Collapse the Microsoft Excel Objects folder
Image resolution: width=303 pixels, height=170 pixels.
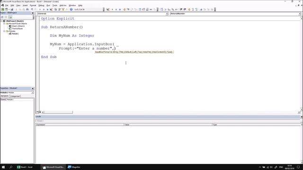[x=4, y=24]
